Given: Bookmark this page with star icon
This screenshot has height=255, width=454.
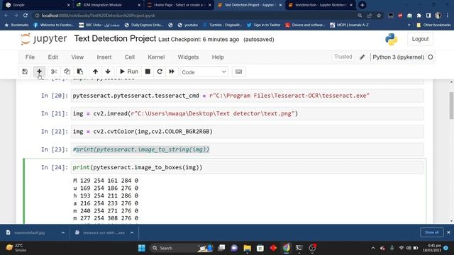Looking at the screenshot, I should 379,16.
